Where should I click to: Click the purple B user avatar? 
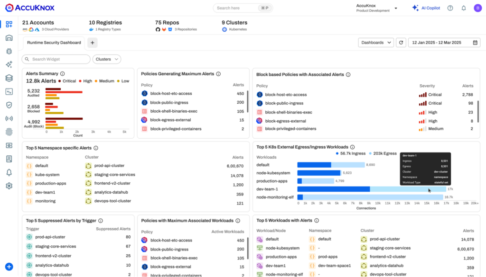pyautogui.click(x=477, y=8)
